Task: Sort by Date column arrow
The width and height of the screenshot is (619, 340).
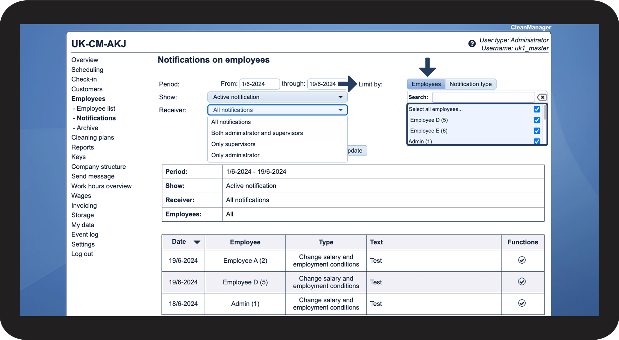Action: click(197, 242)
